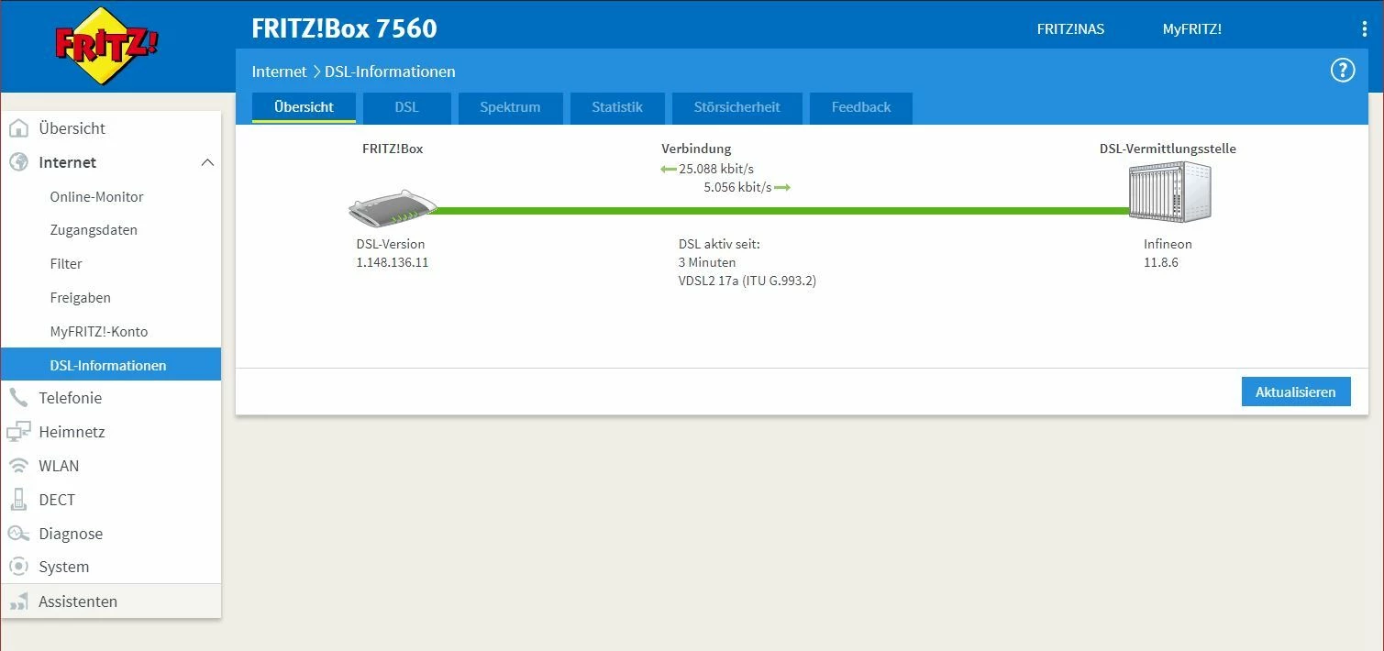Switch to the DSL tab
The height and width of the screenshot is (651, 1384).
click(407, 107)
